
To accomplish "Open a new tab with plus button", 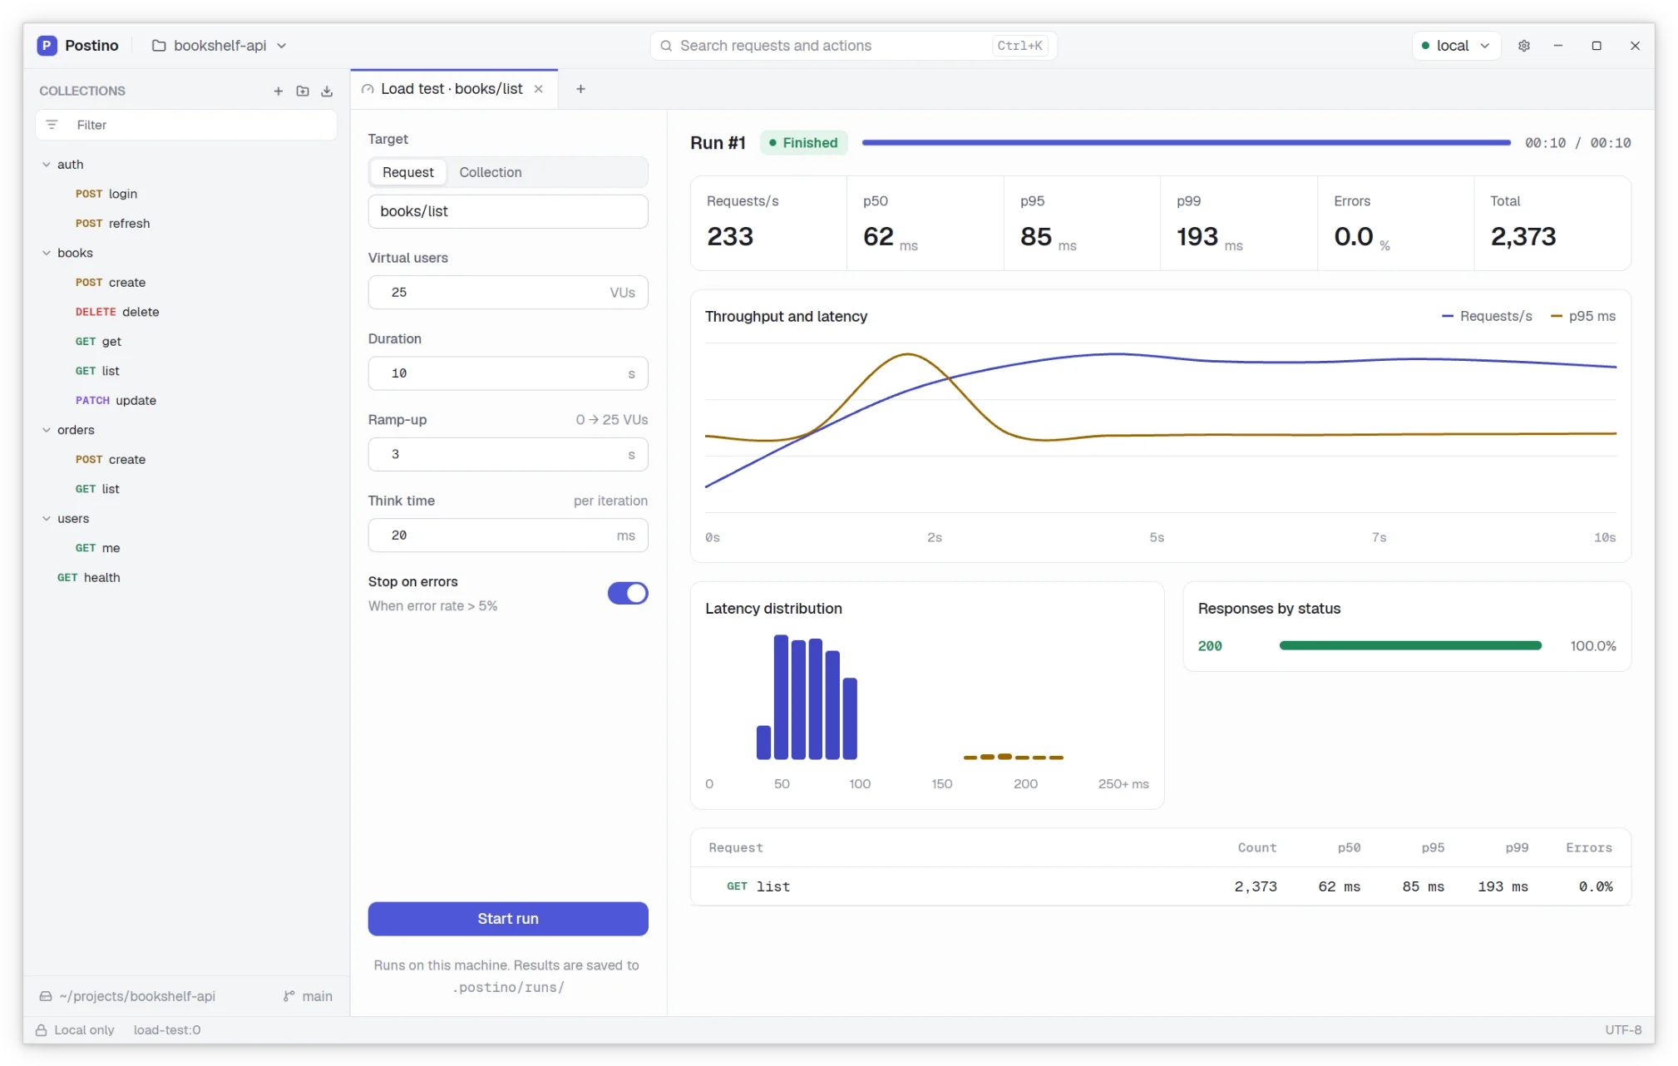I will (580, 89).
